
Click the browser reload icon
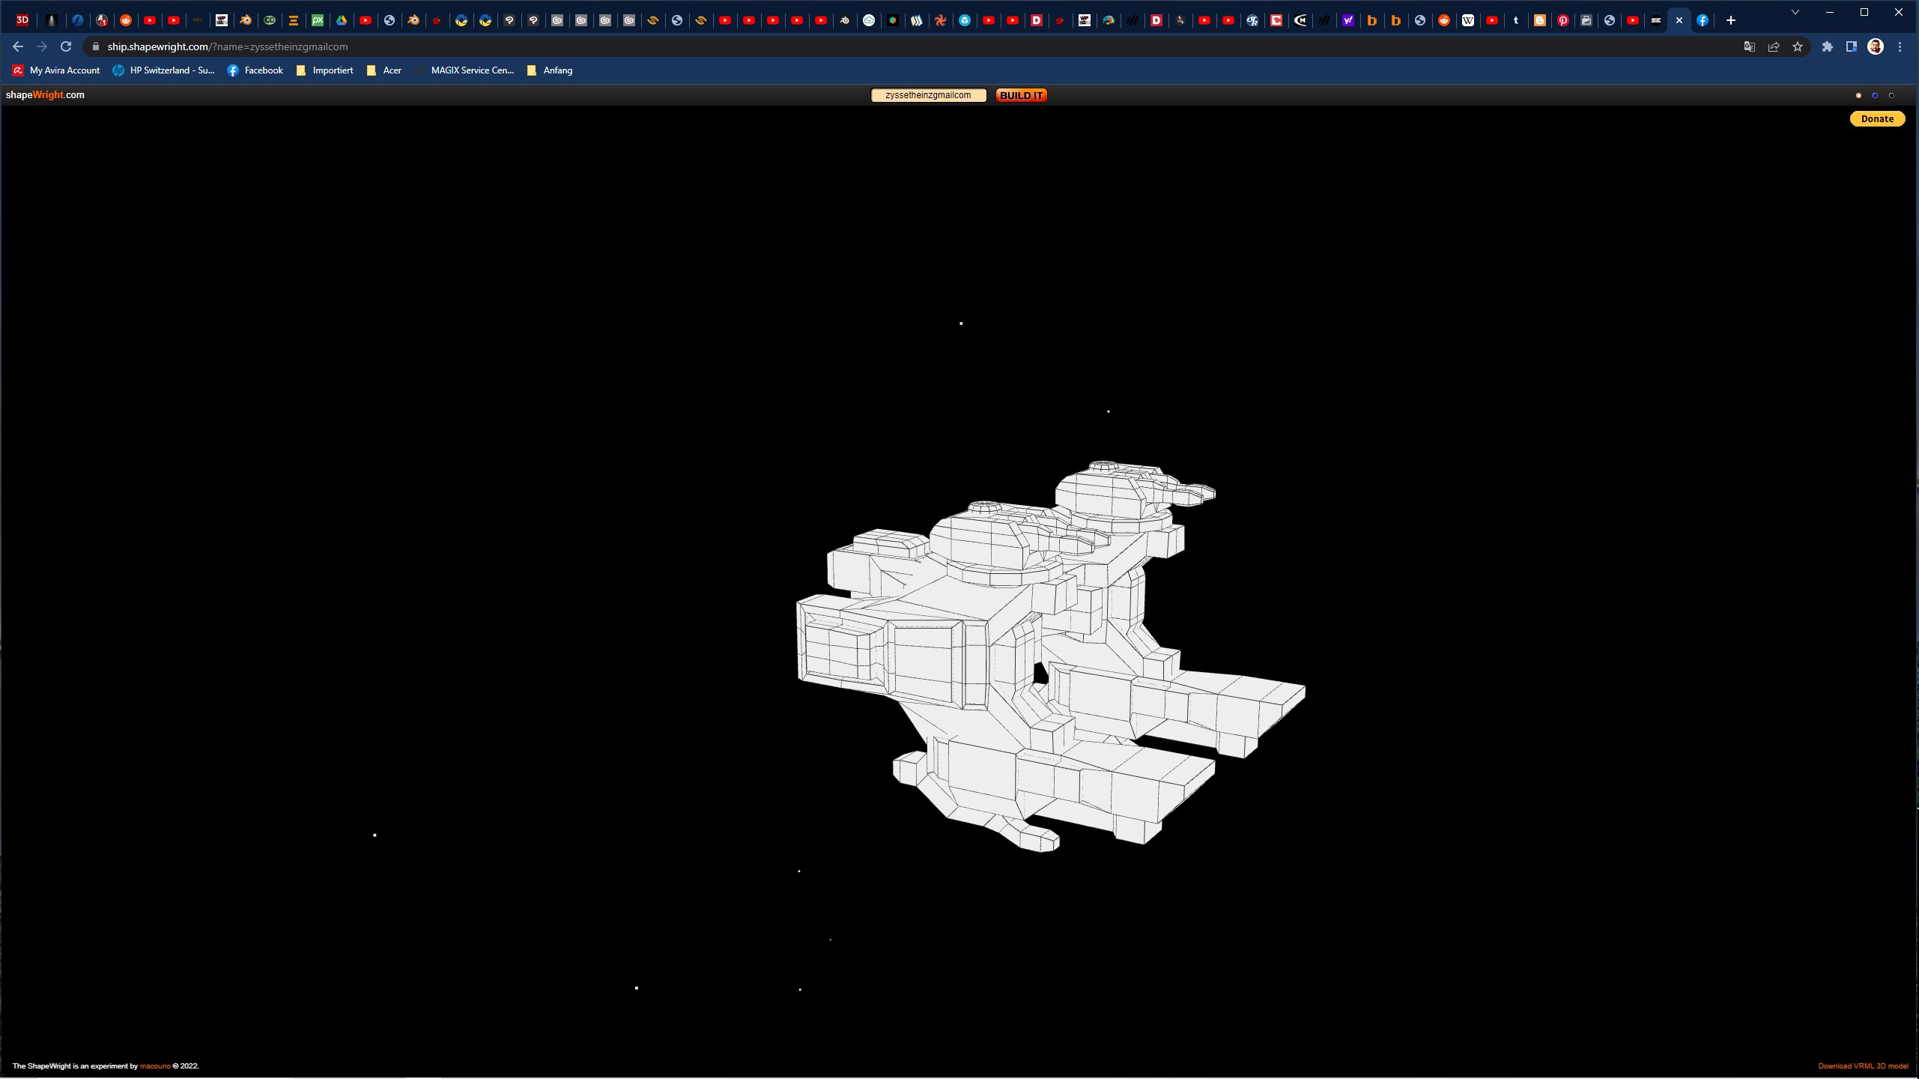click(x=66, y=46)
